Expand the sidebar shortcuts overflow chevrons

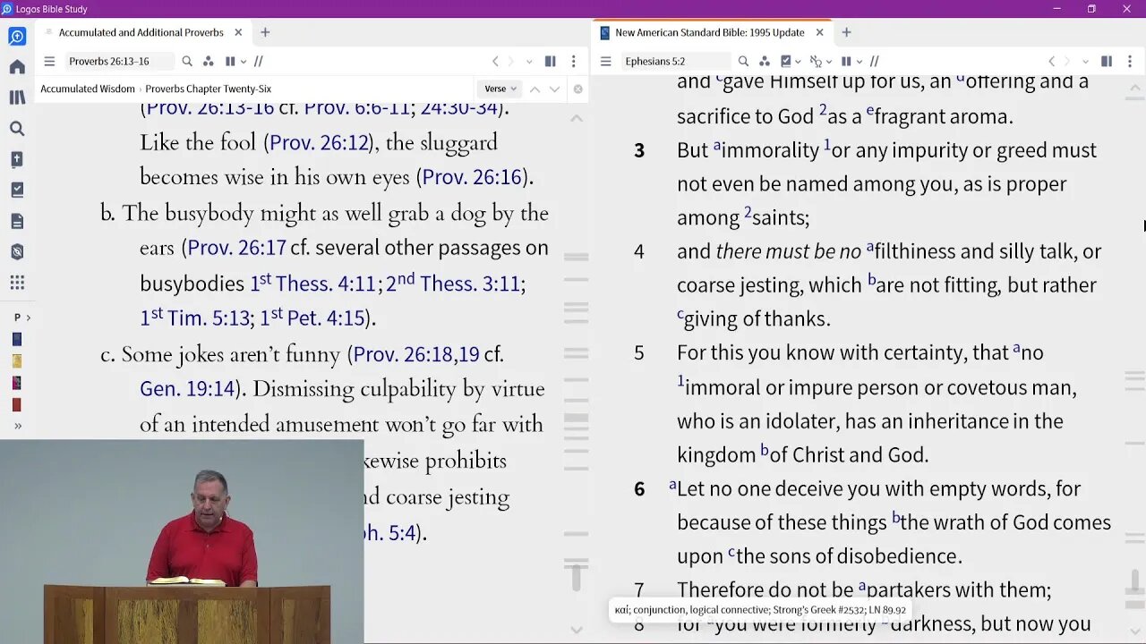pyautogui.click(x=17, y=426)
